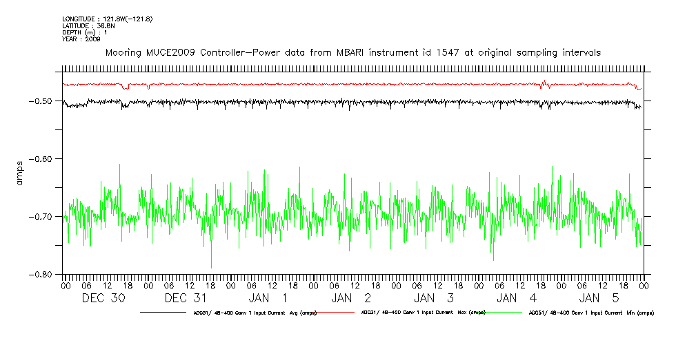Click the YEAR : 2009 header text
Viewport: 696px width, 347px height.
(81, 39)
